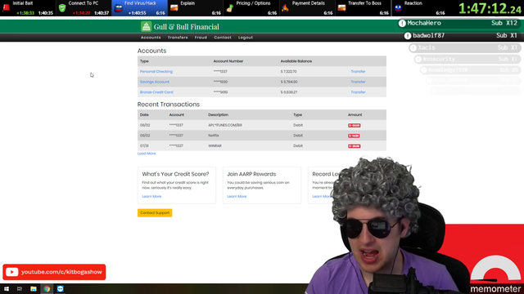Image resolution: width=524 pixels, height=294 pixels.
Task: Click the $ 5,764.00 balance value
Action: 289,82
